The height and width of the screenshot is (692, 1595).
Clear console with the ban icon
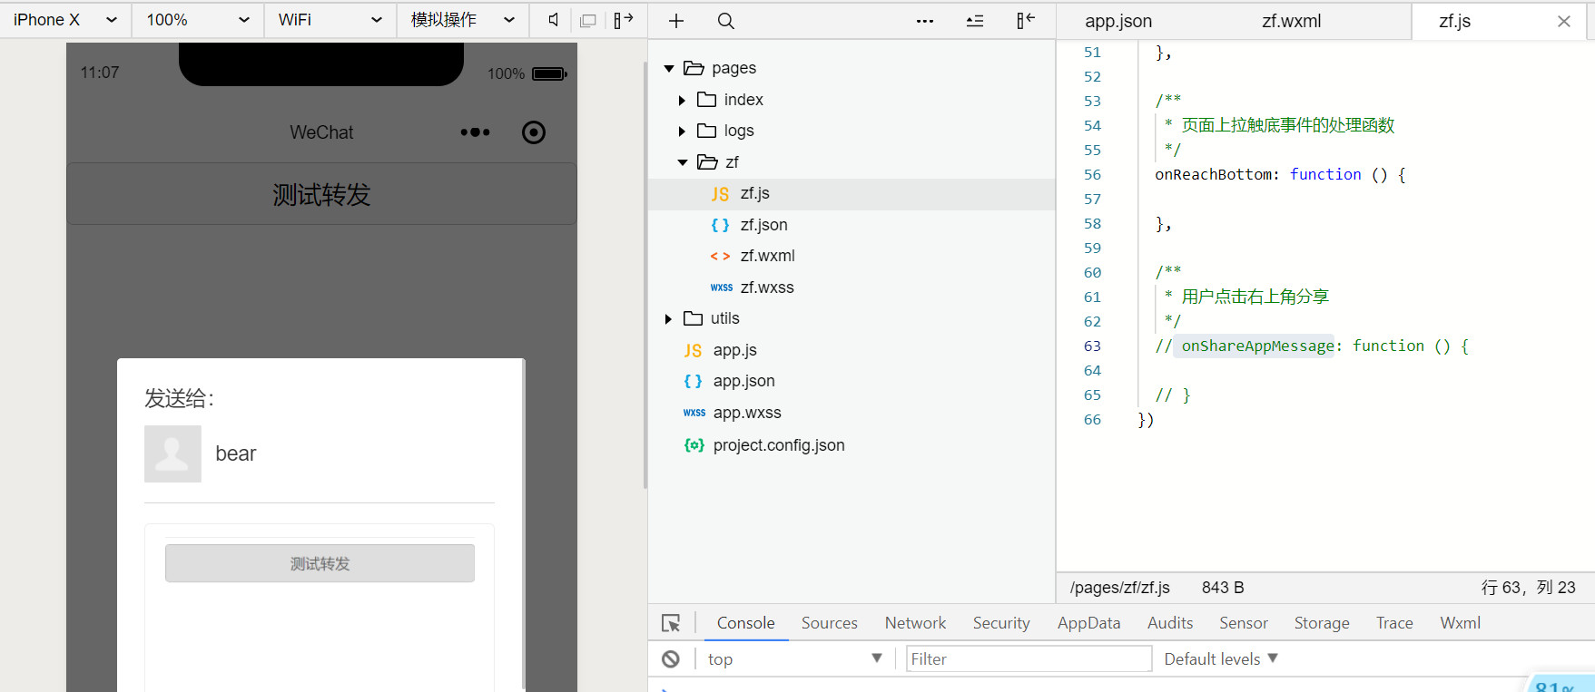point(671,659)
